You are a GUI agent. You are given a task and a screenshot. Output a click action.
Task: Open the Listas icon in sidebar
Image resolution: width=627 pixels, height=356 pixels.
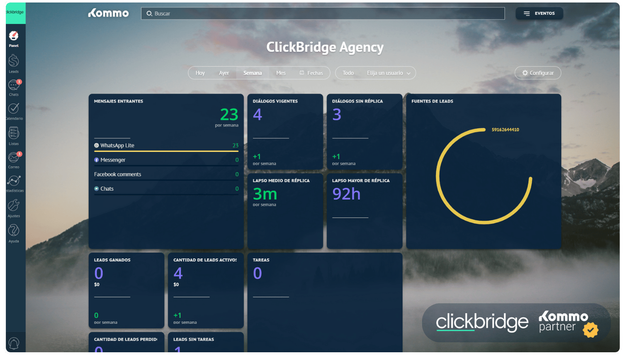[x=14, y=133]
